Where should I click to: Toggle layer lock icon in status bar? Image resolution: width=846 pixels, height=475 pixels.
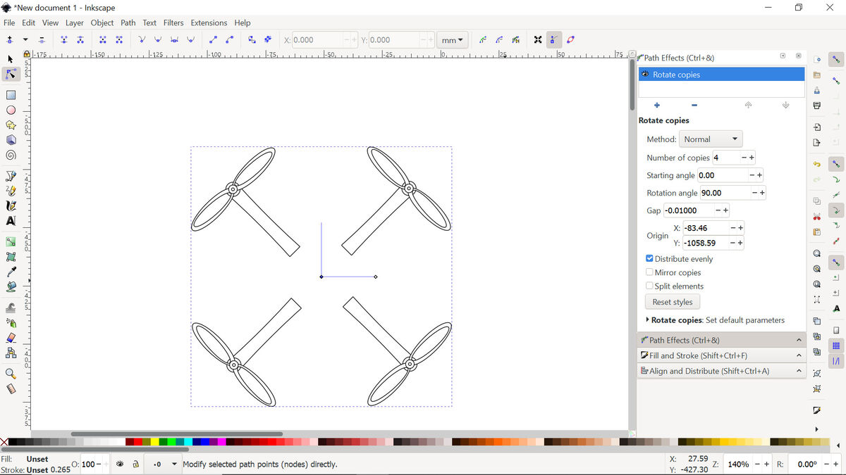135,464
